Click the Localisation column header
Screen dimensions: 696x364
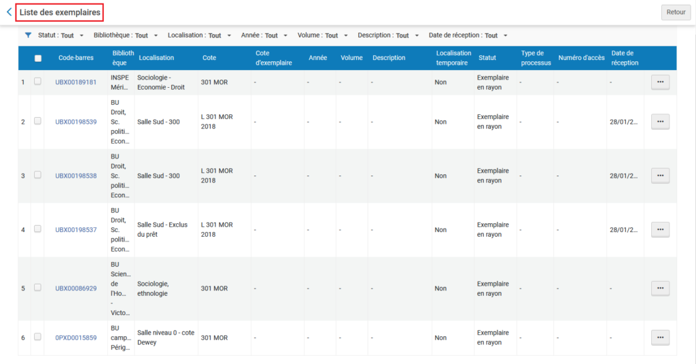(156, 58)
